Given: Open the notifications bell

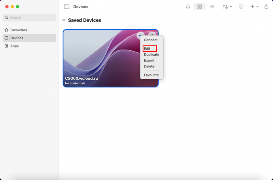Looking at the screenshot, I should click(x=188, y=6).
